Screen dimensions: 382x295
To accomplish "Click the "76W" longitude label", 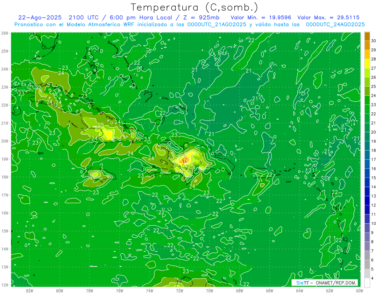I will [120, 290].
